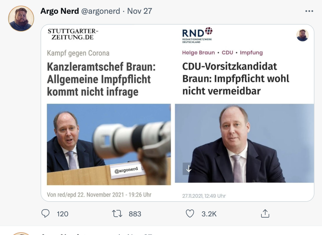
Task: Click the share upload icon
Action: pos(265,214)
